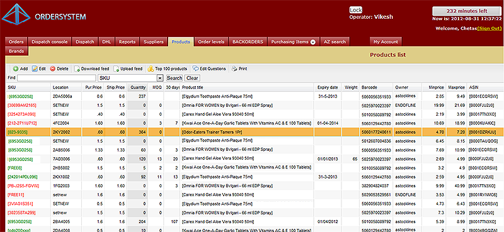Click the Add product icon

[x=15, y=69]
